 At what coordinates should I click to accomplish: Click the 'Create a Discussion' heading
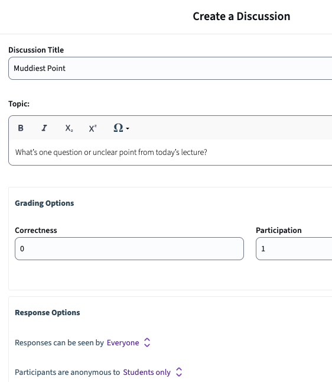(242, 17)
